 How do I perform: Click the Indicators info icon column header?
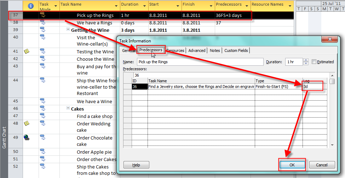(31, 6)
